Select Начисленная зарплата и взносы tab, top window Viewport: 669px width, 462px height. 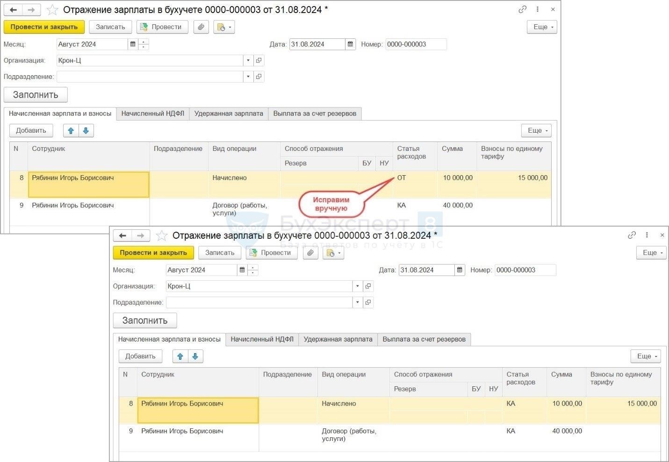click(x=60, y=114)
